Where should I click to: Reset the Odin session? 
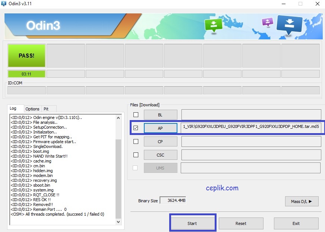[x=241, y=223]
